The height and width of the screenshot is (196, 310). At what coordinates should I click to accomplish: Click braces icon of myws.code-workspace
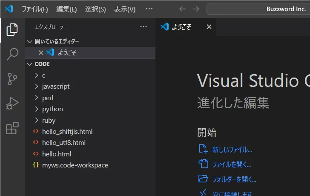coord(36,164)
